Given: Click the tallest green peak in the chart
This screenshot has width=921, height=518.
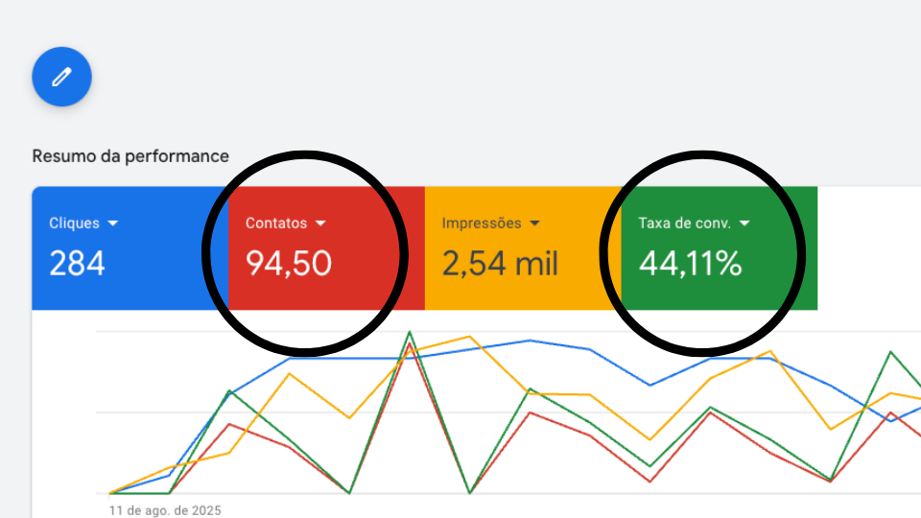Looking at the screenshot, I should (410, 332).
